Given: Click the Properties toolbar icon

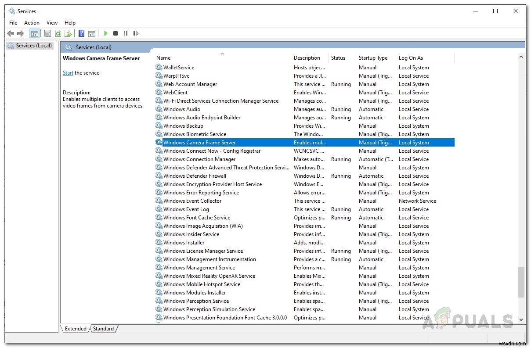Looking at the screenshot, I should [47, 33].
